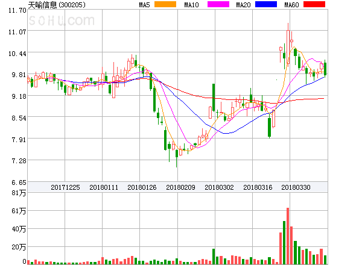Click the tall green candlestick at 20180302
The height and width of the screenshot is (265, 362).
[x=214, y=98]
